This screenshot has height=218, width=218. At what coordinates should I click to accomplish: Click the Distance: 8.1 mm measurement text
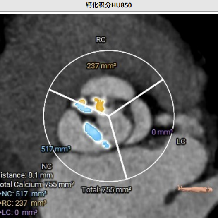26,175
